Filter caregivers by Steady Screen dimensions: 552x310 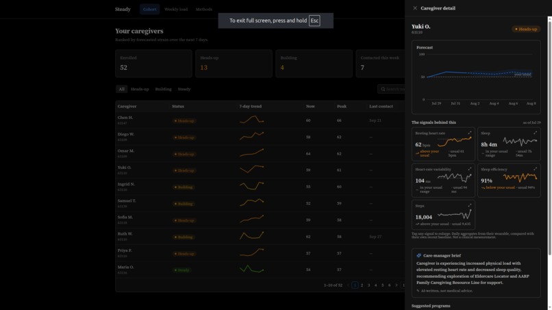point(184,89)
